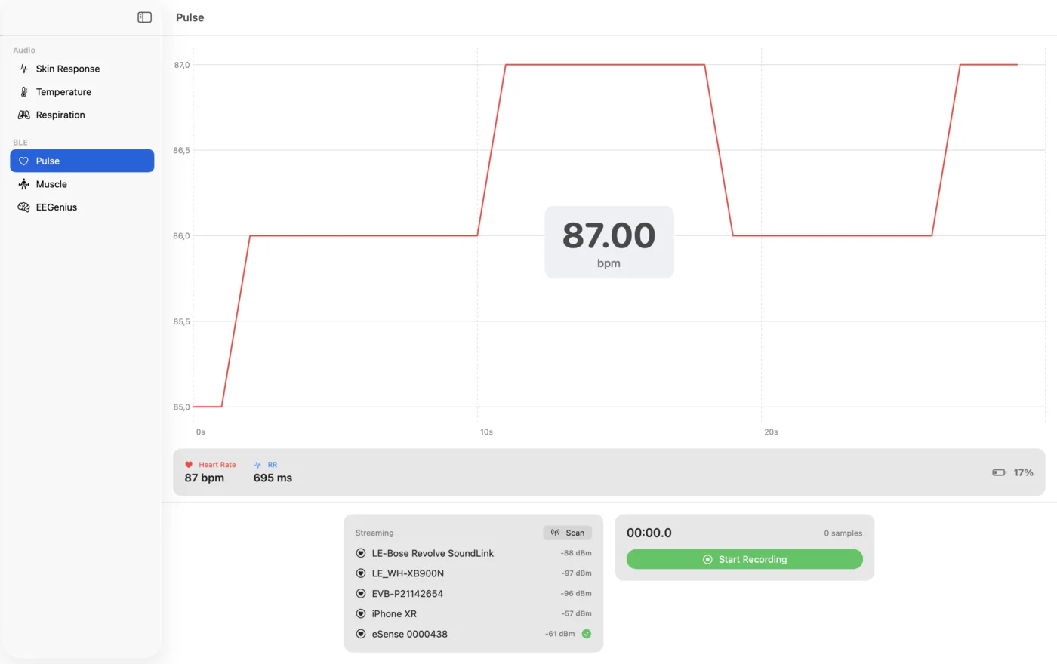Click the Audio section header
Image resolution: width=1057 pixels, height=664 pixels.
24,51
